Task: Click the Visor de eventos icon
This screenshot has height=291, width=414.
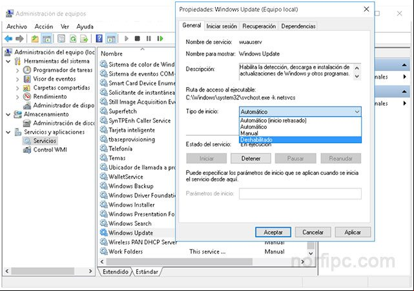Action: coord(27,79)
